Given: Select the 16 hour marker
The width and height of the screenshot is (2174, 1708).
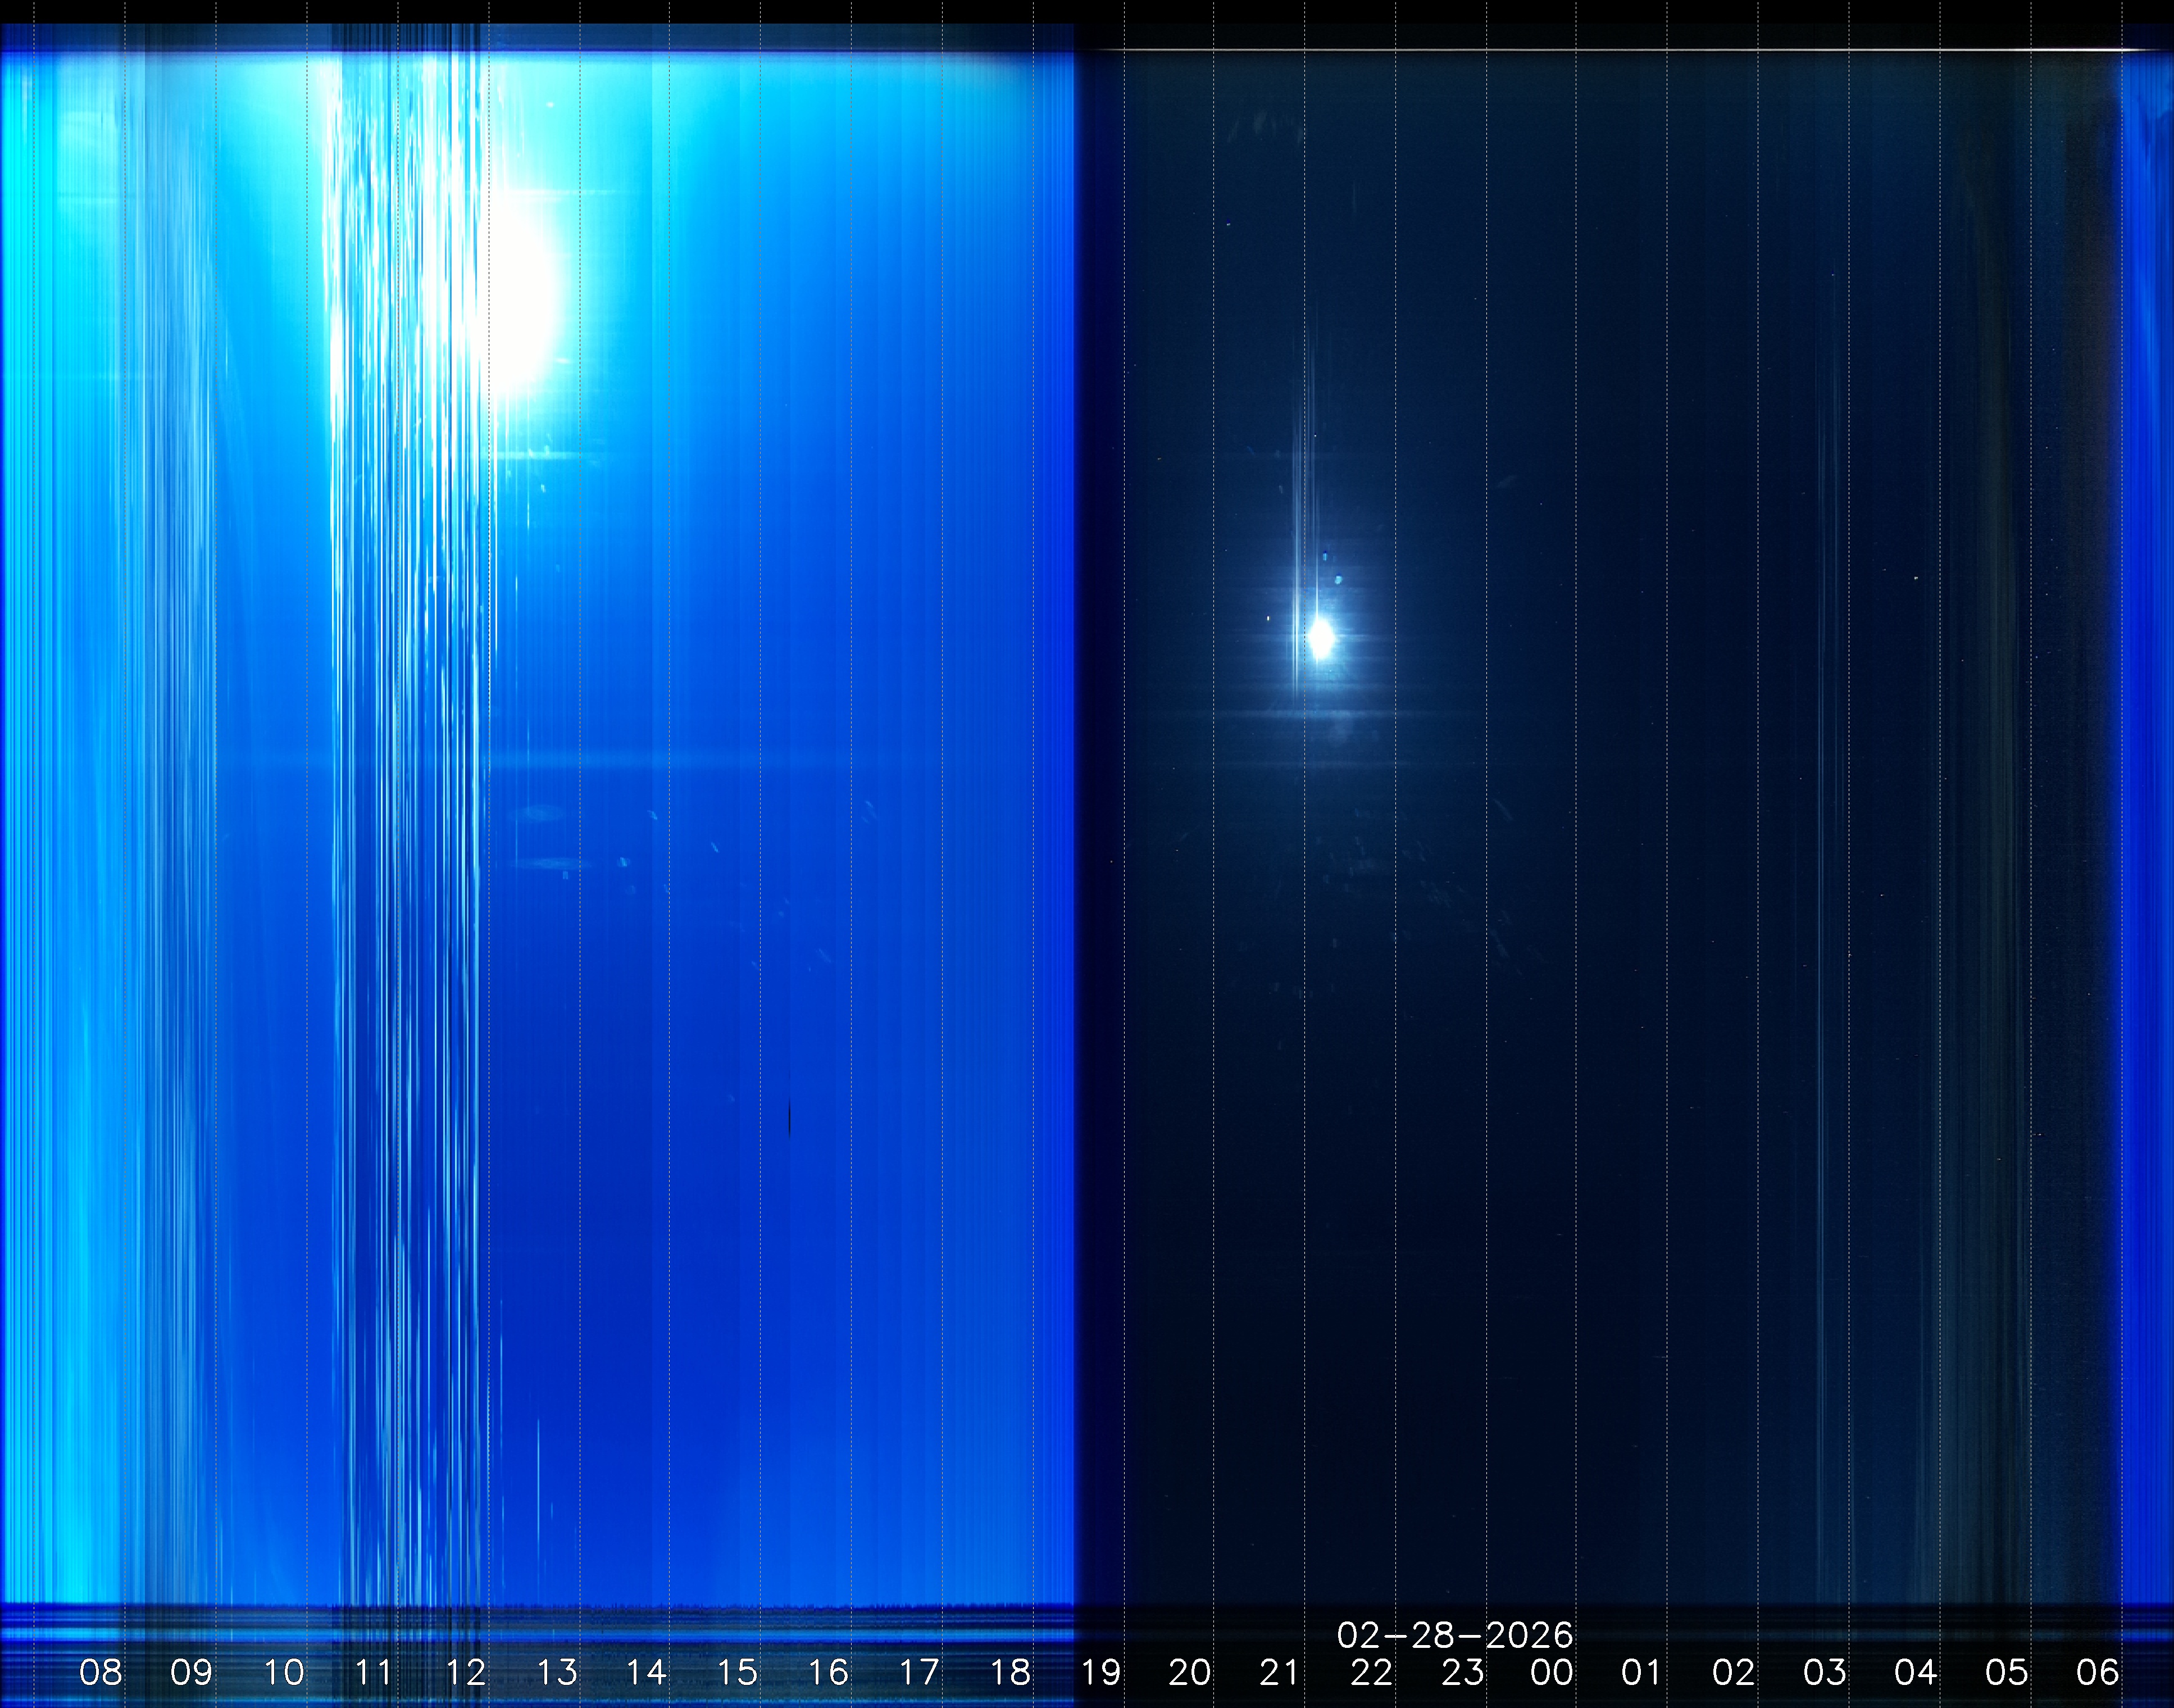Looking at the screenshot, I should [828, 1672].
